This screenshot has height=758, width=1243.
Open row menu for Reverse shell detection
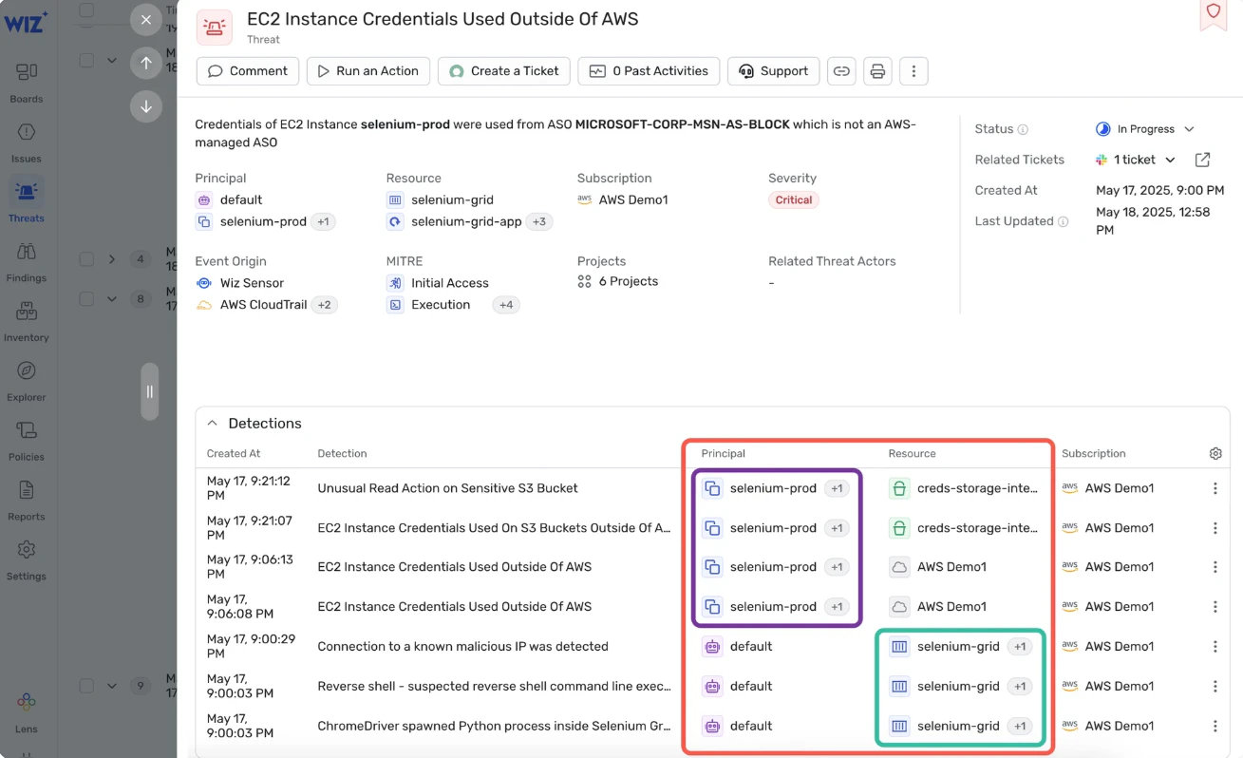1215,687
